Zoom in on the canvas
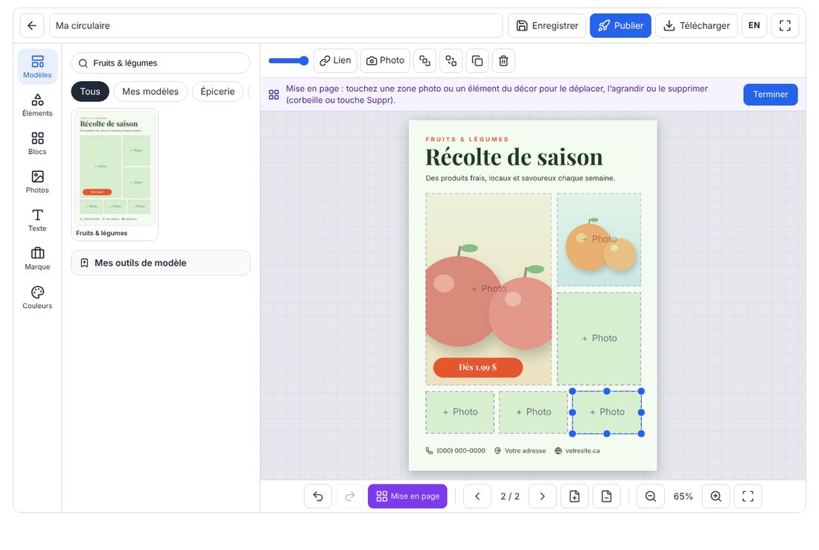The image size is (819, 550). tap(716, 496)
